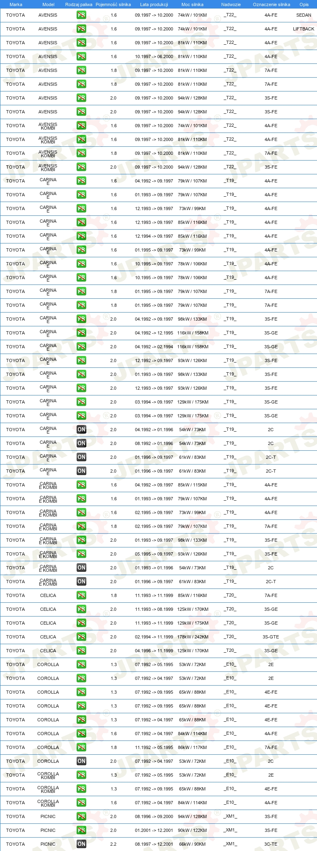Click petrol icon for Carina E Kombi 05.1995 -> 09.1997
This screenshot has width=317, height=851.
click(x=81, y=554)
